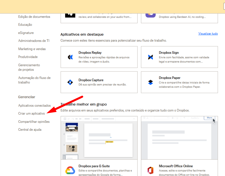The height and width of the screenshot is (176, 225).
Task: Open the Edição de documentos category
Action: coord(34,17)
